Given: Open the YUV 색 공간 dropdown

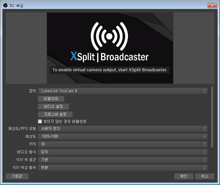Looking at the screenshot, I should click(x=123, y=160).
